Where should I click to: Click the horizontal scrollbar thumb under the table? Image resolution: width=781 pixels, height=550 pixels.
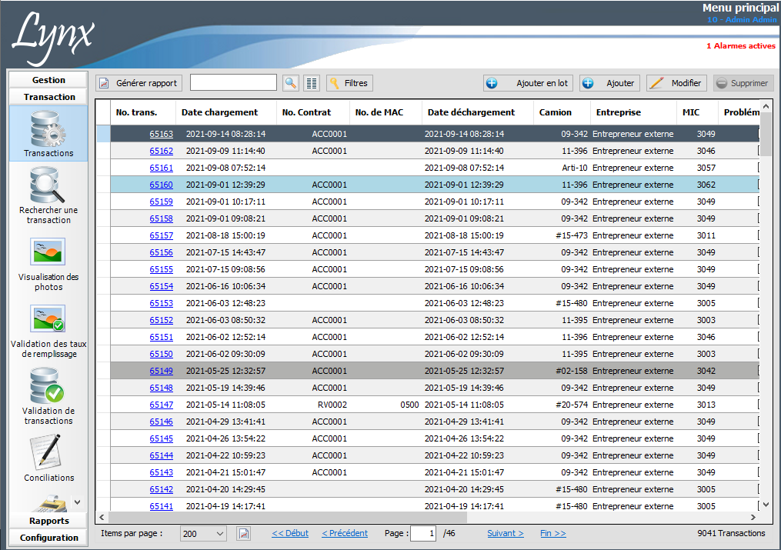pyautogui.click(x=288, y=517)
